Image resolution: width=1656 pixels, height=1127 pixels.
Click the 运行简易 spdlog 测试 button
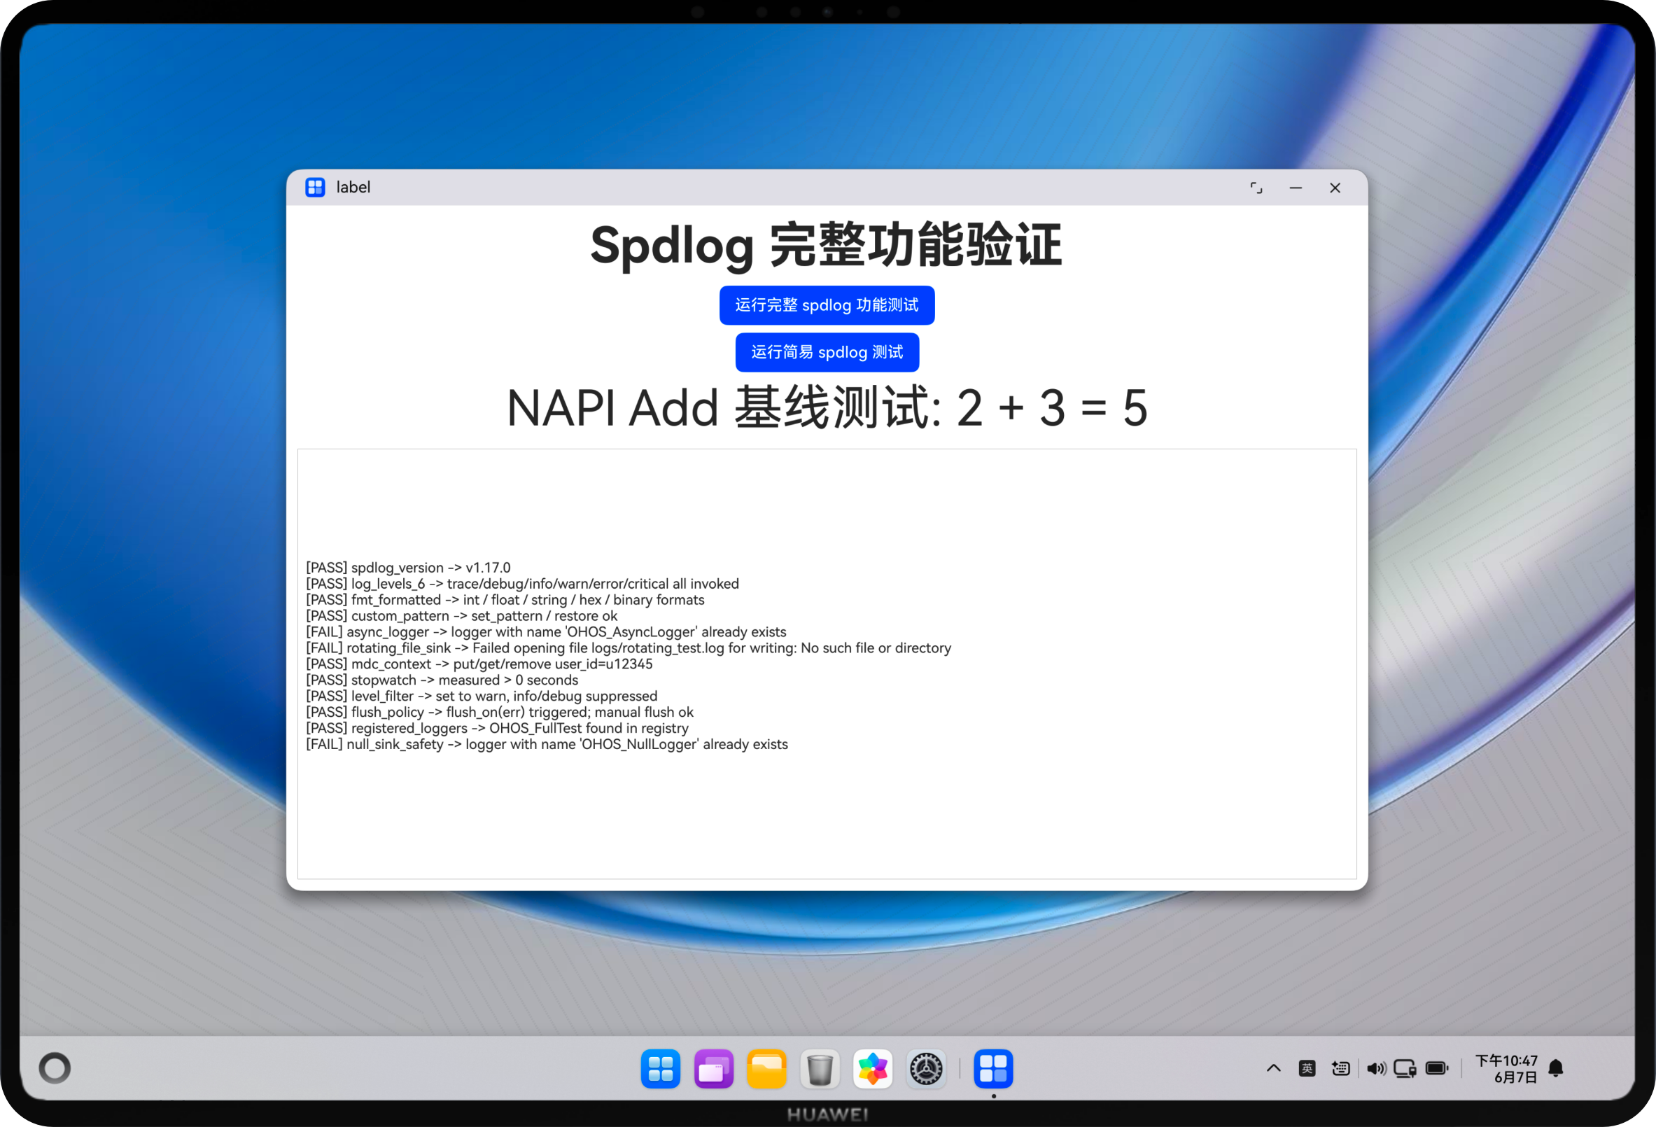point(827,352)
